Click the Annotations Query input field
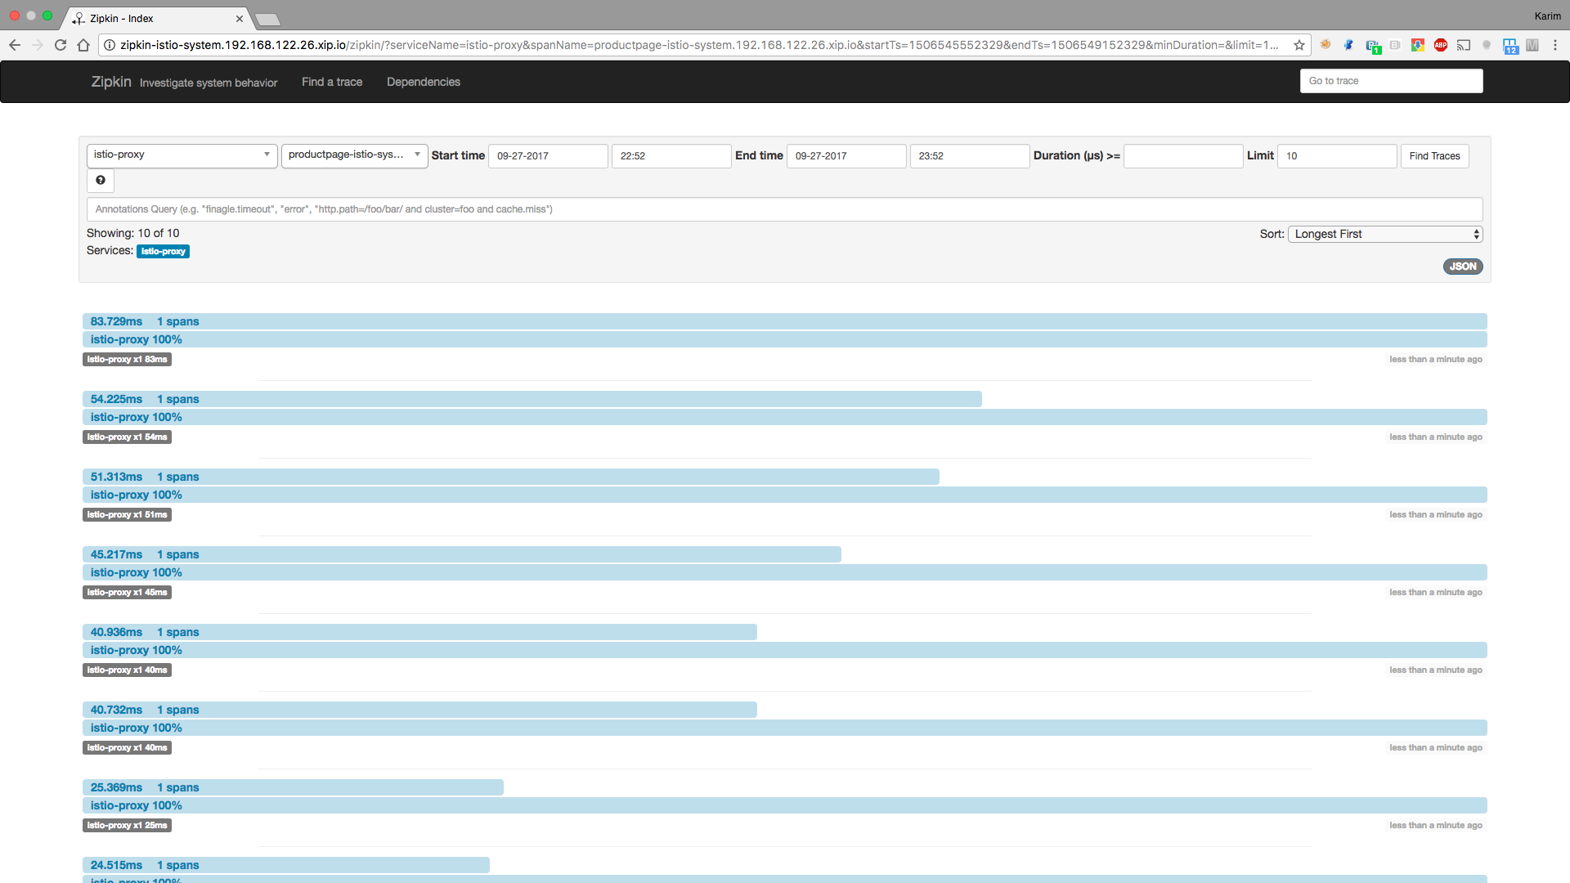Image resolution: width=1570 pixels, height=883 pixels. 783,209
